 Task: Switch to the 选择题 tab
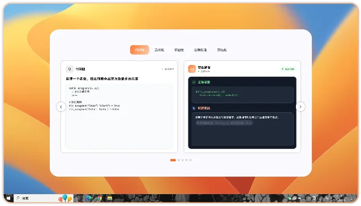[159, 50]
